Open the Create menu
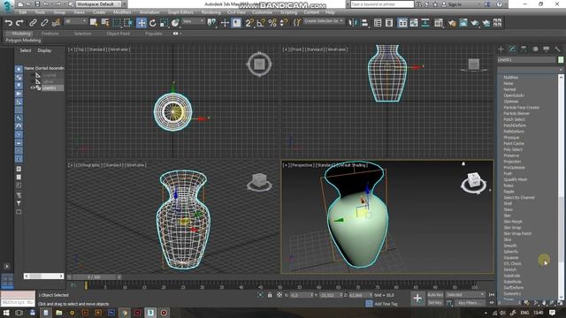Screen dimensions: 566x318 pyautogui.click(x=98, y=12)
